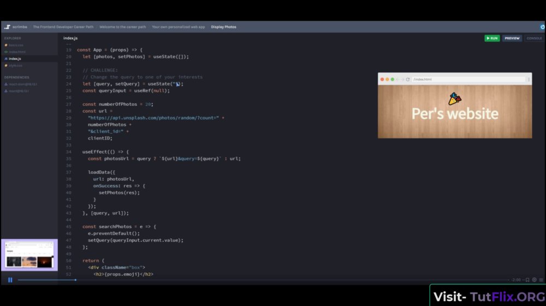Click 'const queryInput = useRef(null)' line
Image resolution: width=546 pixels, height=306 pixels.
coord(126,90)
